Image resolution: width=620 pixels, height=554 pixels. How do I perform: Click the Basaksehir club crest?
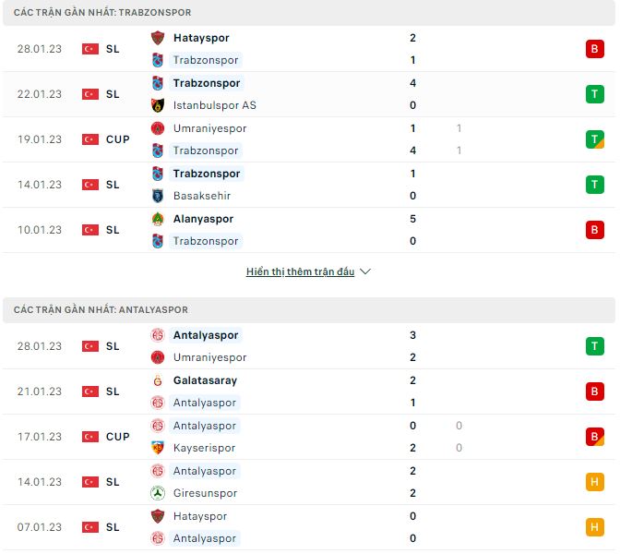click(x=157, y=196)
